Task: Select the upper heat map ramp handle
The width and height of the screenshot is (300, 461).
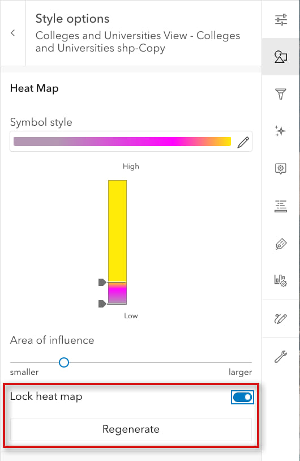Action: click(x=102, y=282)
